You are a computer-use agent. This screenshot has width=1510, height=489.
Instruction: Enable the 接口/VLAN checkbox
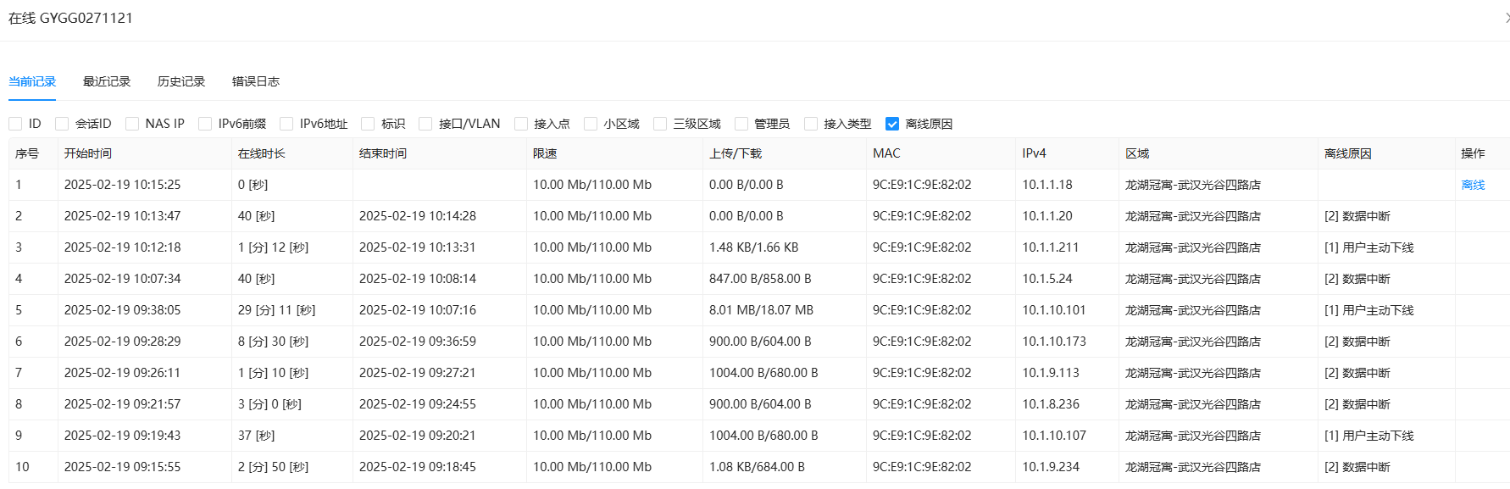pos(425,124)
